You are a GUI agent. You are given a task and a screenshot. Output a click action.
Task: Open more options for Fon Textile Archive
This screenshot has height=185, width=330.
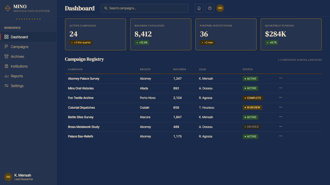[x=281, y=97]
